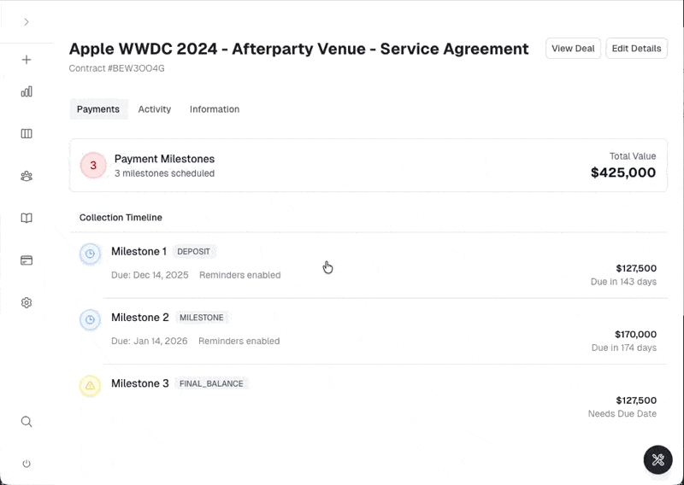The image size is (684, 485).
Task: Click Milestone 3 warning triangle icon
Action: pos(90,386)
